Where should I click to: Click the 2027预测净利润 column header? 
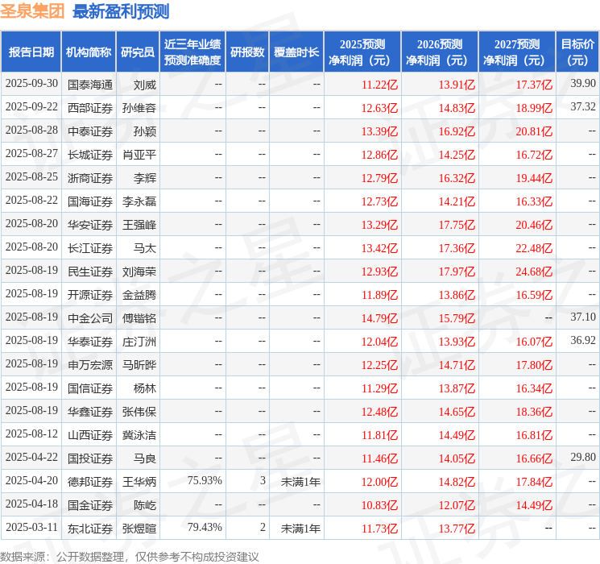click(x=517, y=52)
